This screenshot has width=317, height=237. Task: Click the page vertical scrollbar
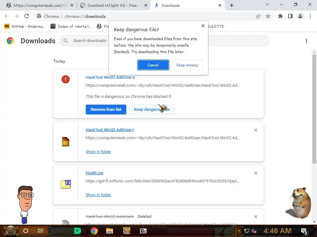[x=314, y=109]
